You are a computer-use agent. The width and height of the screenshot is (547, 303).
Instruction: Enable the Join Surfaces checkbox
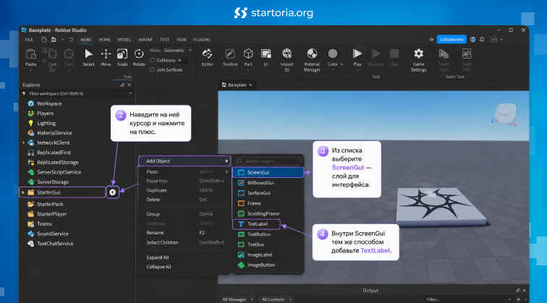[x=153, y=69]
